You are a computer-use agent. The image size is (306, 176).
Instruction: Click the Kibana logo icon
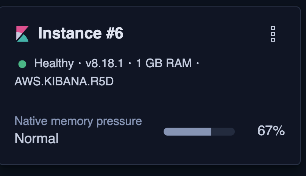22,34
